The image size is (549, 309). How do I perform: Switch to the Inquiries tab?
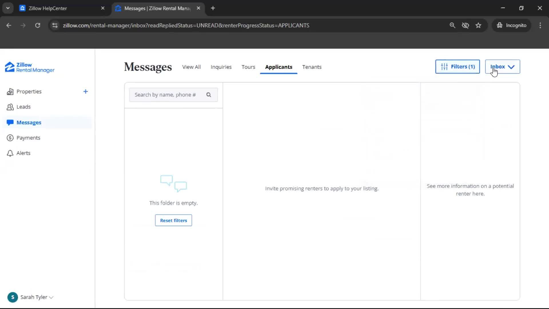[x=221, y=67]
